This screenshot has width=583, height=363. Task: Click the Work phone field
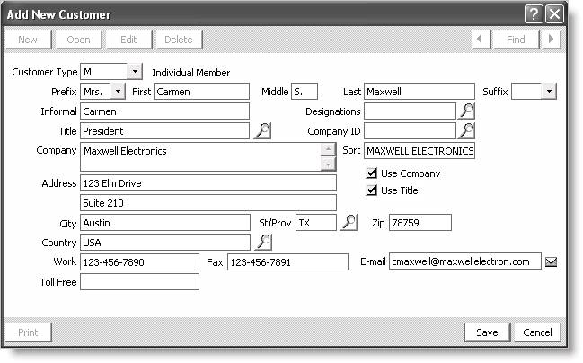pos(139,261)
